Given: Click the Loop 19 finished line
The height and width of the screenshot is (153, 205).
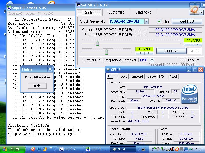Looking at the screenshot, I should click(48, 113).
